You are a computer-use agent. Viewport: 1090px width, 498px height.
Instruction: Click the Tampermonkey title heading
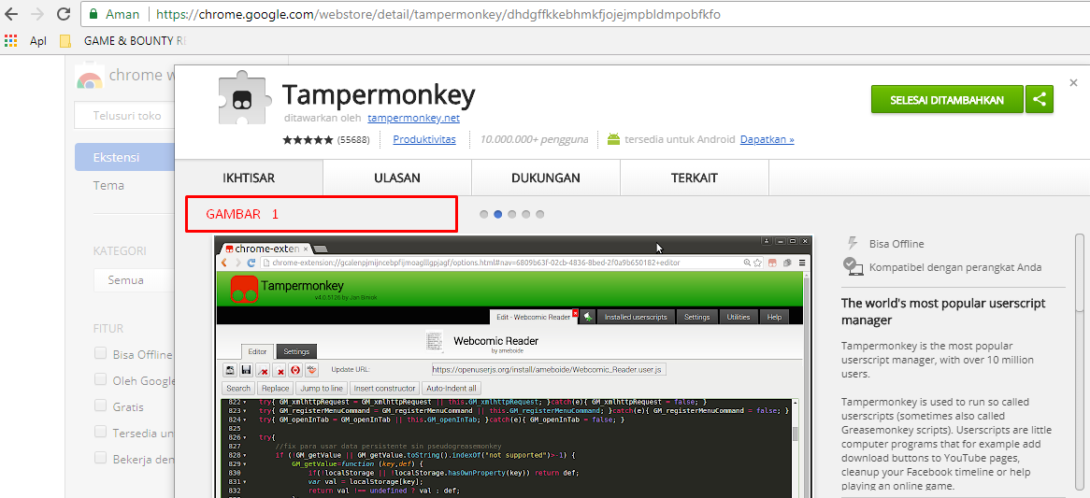click(379, 93)
